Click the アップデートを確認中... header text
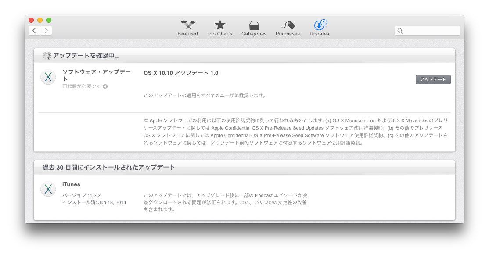The height and width of the screenshot is (258, 489). tap(86, 56)
